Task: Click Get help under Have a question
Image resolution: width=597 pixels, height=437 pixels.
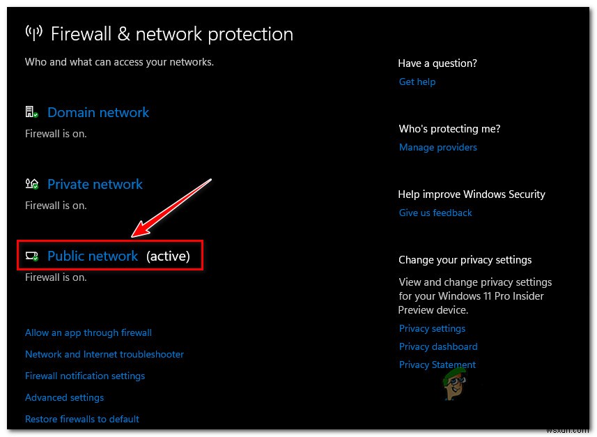Action: [417, 82]
